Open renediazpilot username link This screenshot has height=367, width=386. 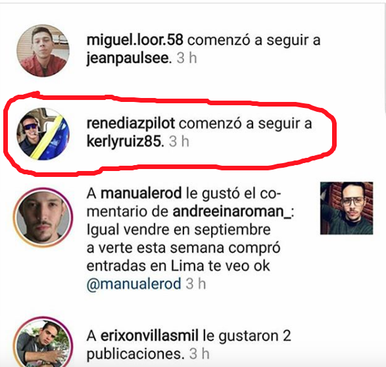tap(131, 123)
